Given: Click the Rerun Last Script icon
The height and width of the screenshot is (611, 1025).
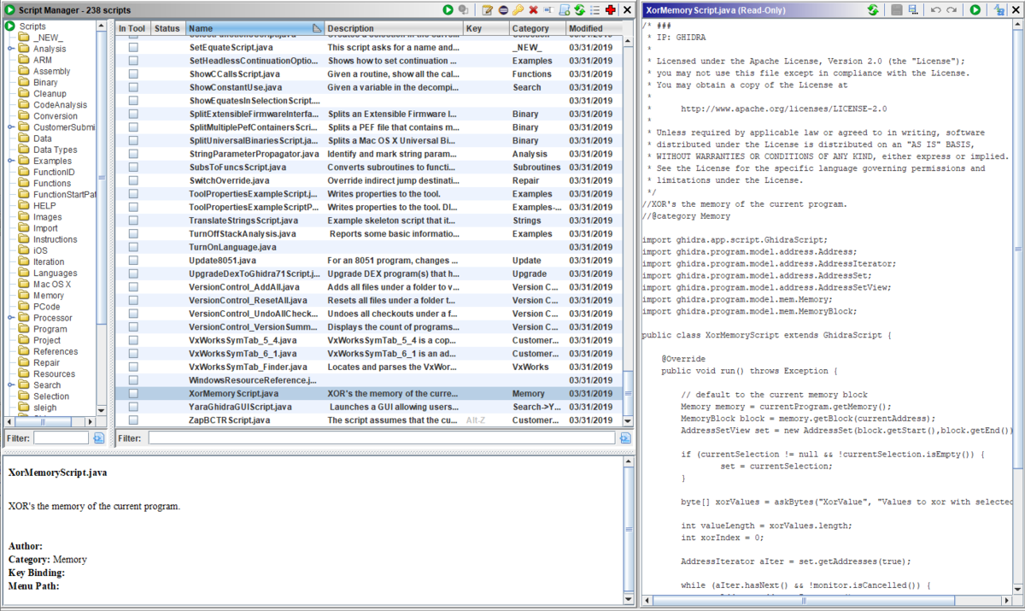Looking at the screenshot, I should (x=463, y=10).
